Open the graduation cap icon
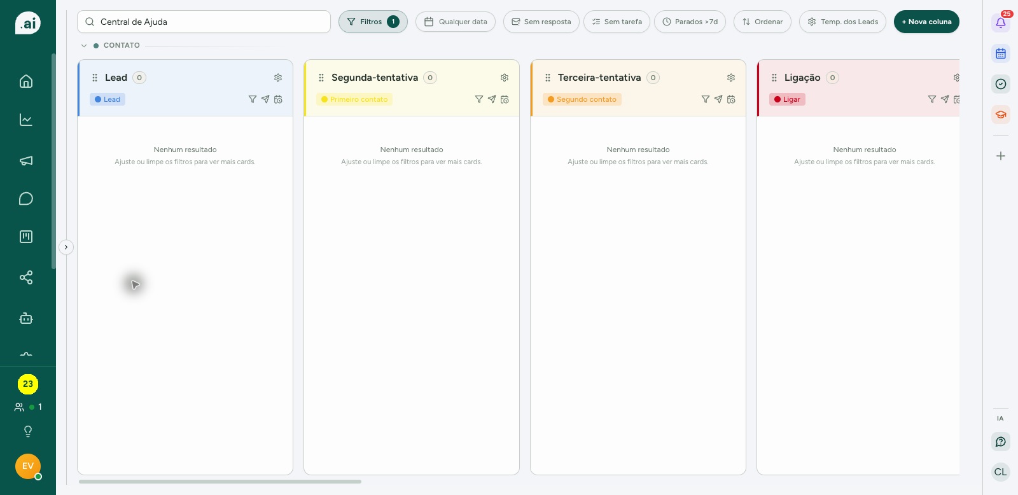The image size is (1018, 495). 1001,115
